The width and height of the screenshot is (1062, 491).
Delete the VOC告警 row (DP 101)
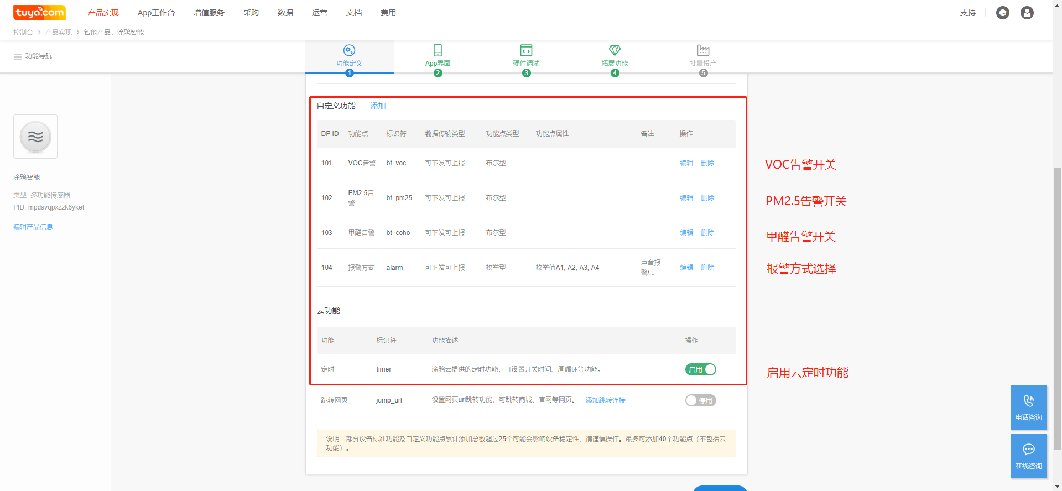click(x=707, y=163)
